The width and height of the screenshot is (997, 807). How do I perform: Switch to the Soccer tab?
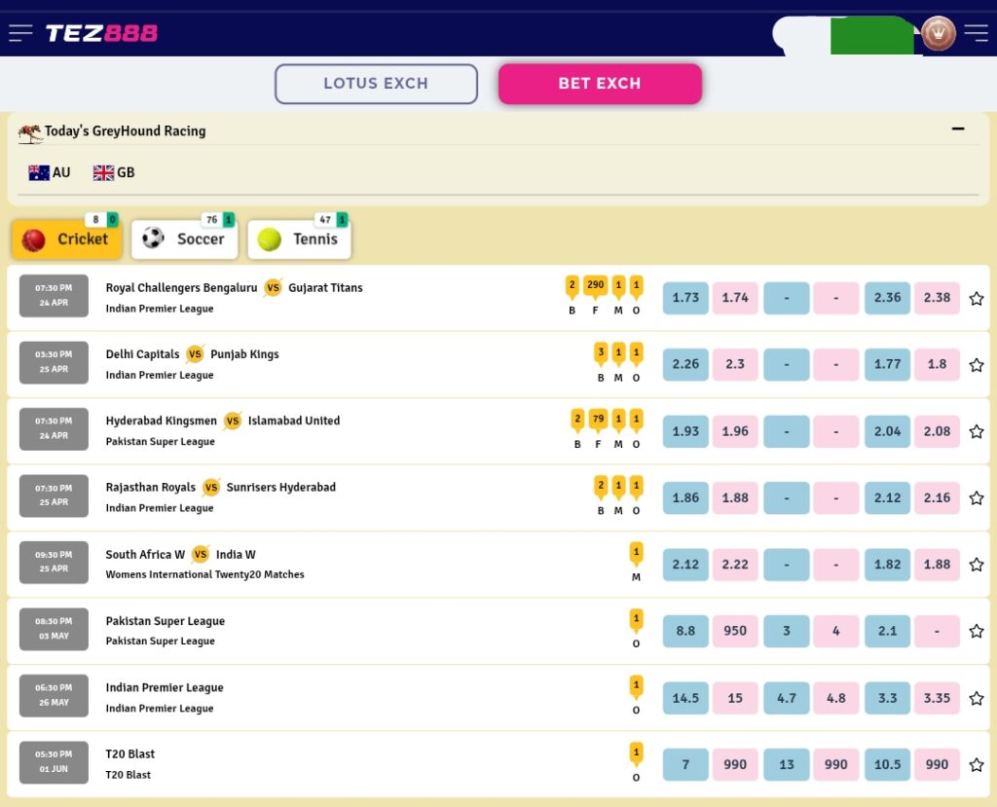184,239
